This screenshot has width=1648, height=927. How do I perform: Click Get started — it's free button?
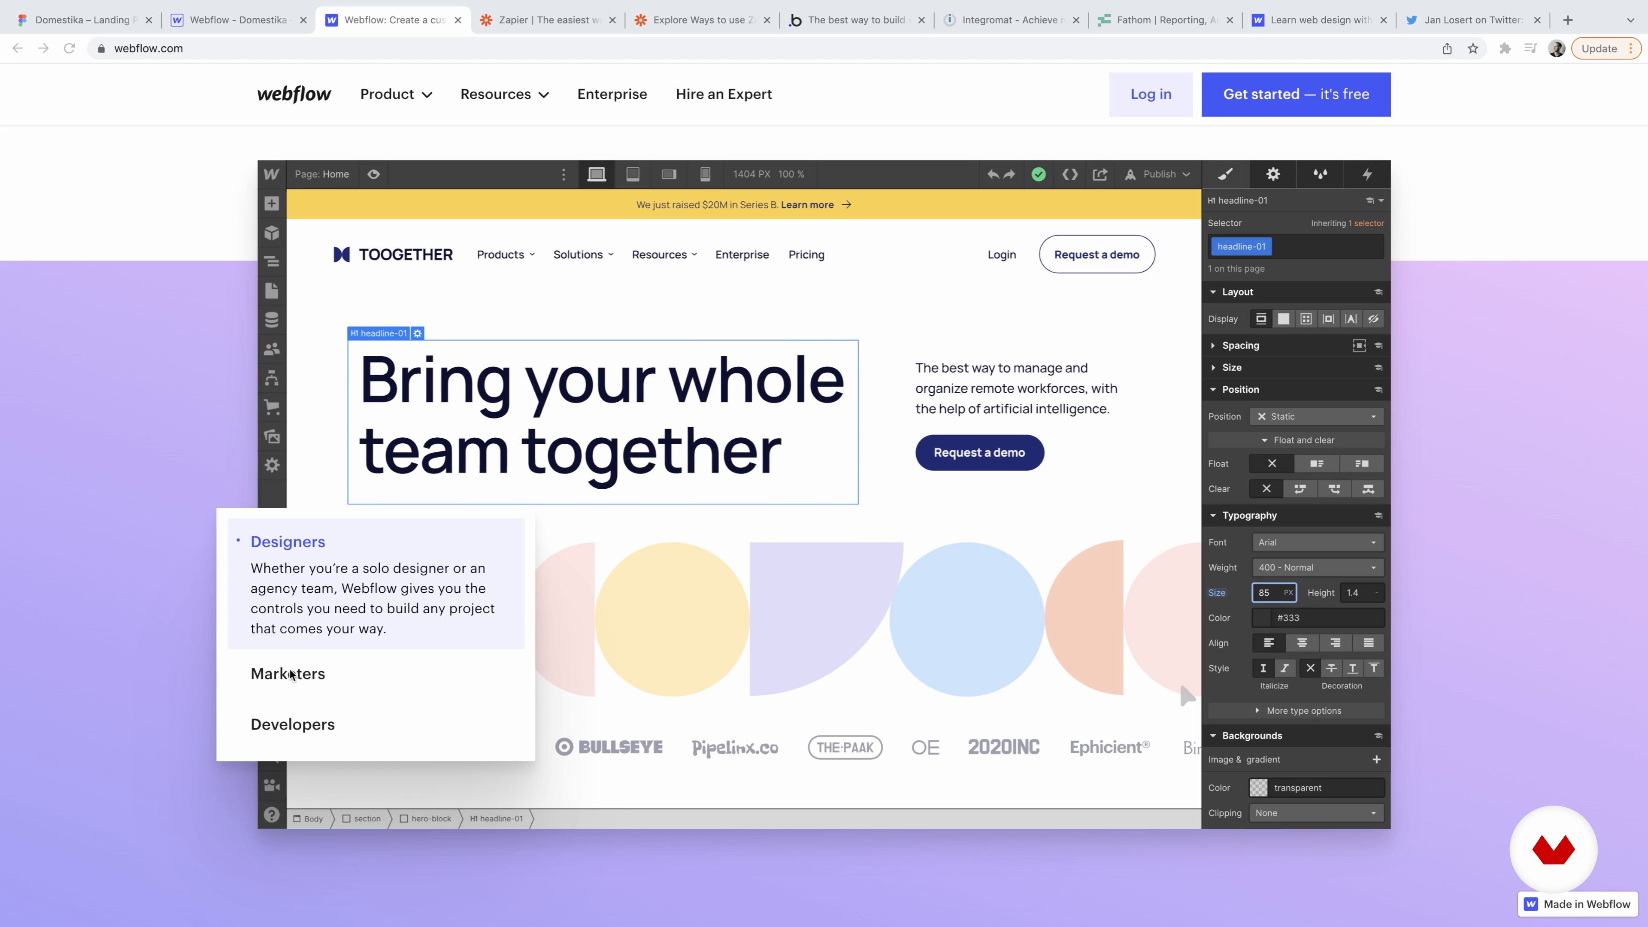pos(1296,94)
